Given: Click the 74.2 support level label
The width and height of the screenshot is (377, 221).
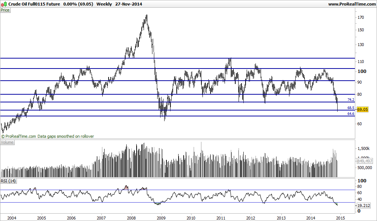Looking at the screenshot, I should (x=351, y=99).
